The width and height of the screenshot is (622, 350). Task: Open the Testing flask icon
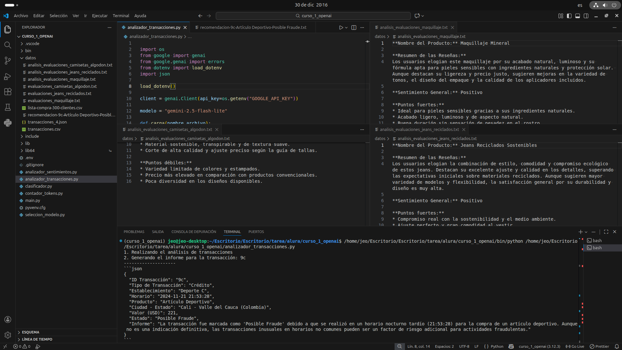click(8, 107)
